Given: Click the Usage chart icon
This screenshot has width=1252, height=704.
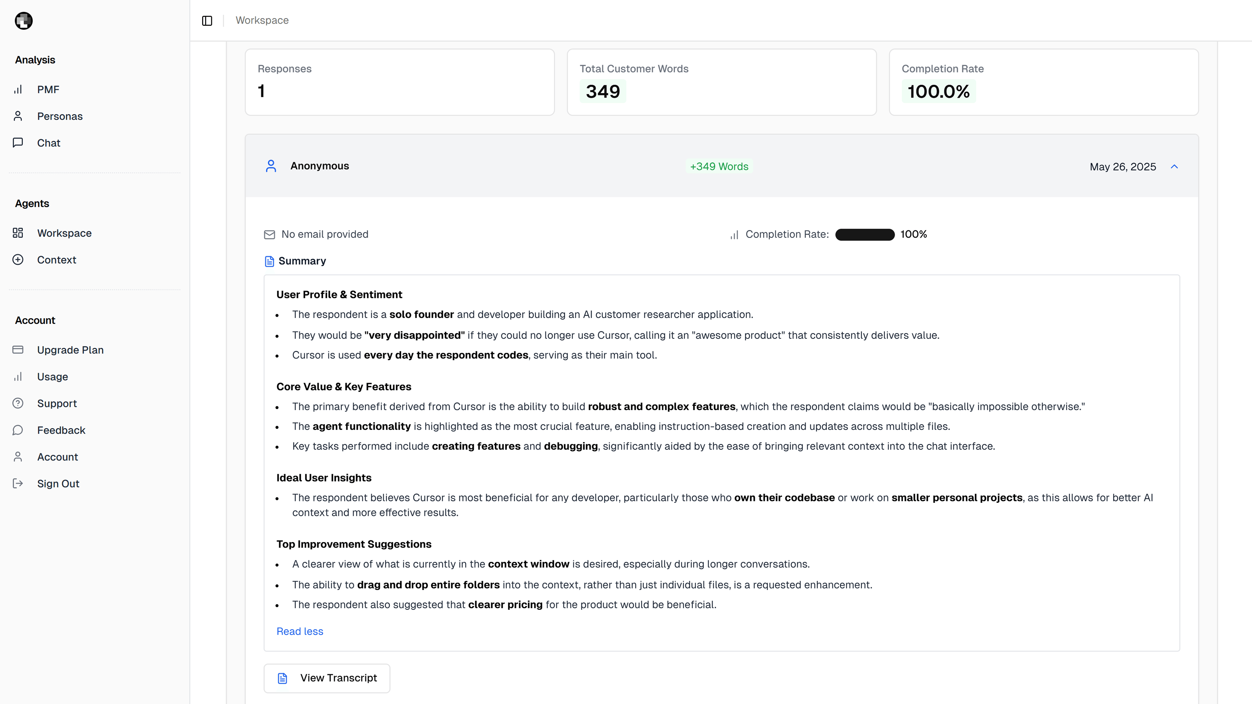Looking at the screenshot, I should coord(18,376).
